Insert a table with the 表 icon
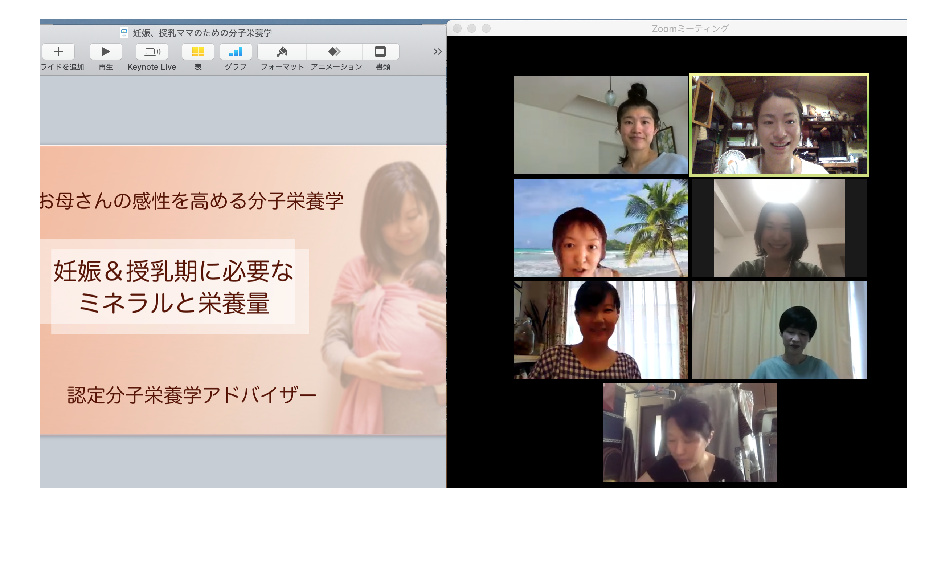The width and height of the screenshot is (929, 581). [198, 52]
